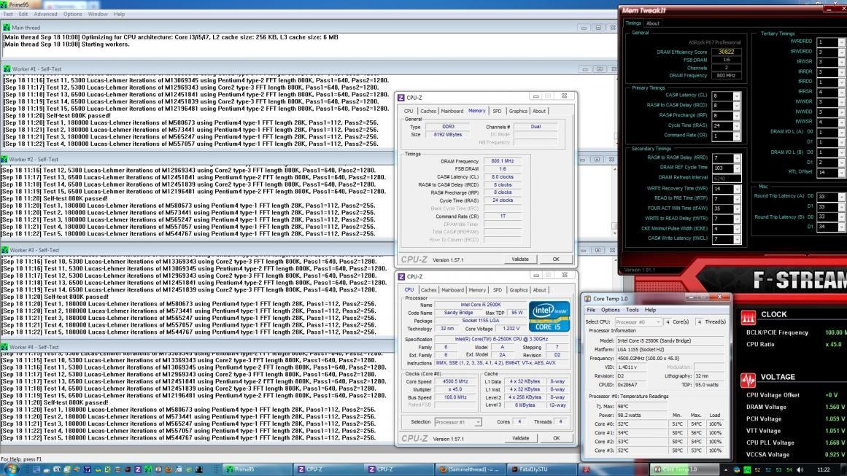The width and height of the screenshot is (847, 476).
Task: Click the taskbar clock 11:22
Action: tap(823, 469)
